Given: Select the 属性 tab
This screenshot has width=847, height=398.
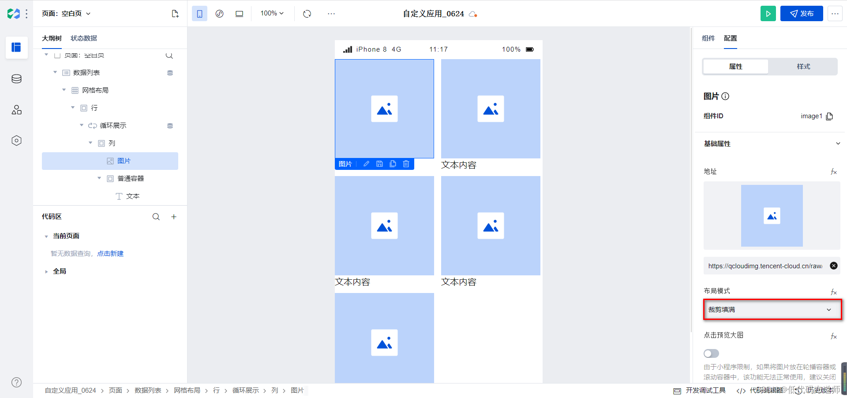Looking at the screenshot, I should click(736, 67).
